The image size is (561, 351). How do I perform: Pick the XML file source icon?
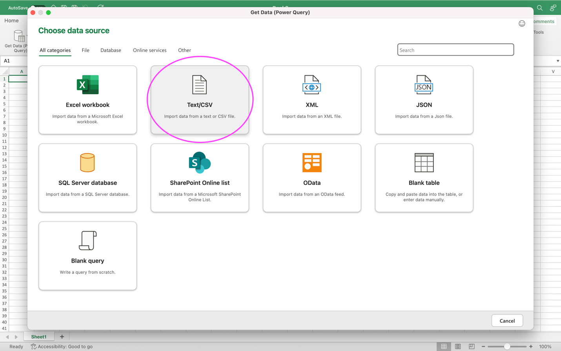[312, 84]
